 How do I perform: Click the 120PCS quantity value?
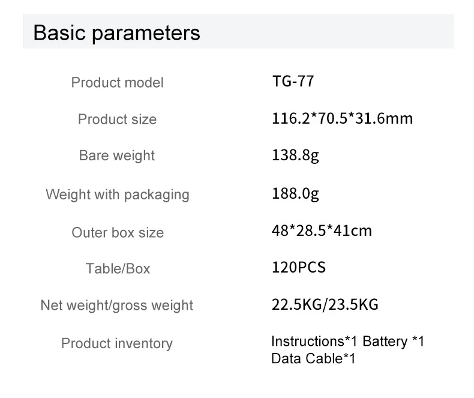click(299, 267)
